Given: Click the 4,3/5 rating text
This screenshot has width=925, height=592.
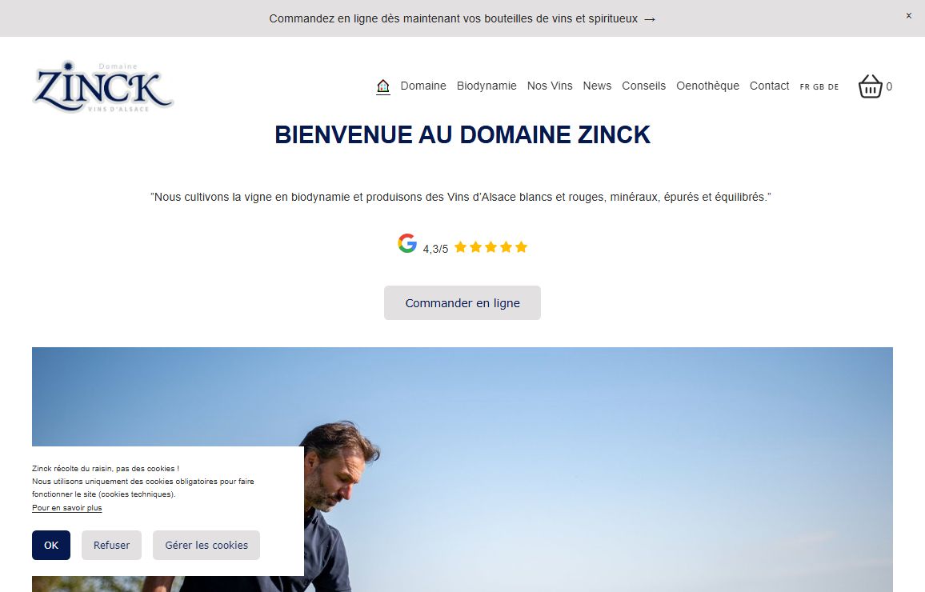Looking at the screenshot, I should [435, 249].
